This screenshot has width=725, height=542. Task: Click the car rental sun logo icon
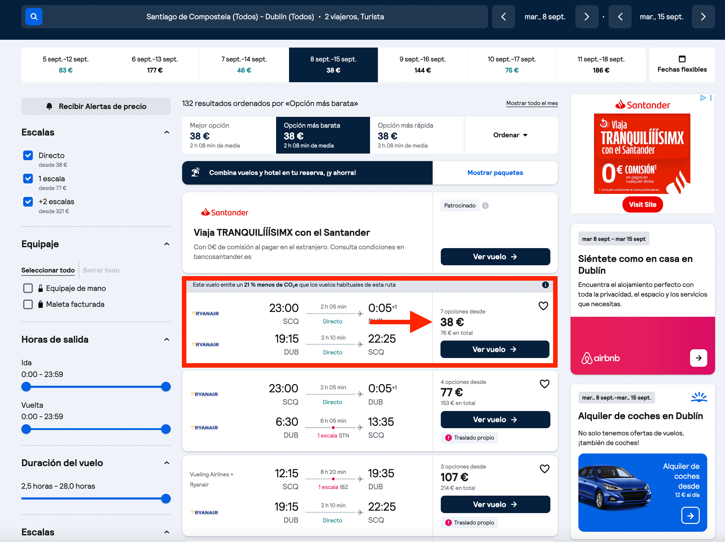(x=699, y=397)
